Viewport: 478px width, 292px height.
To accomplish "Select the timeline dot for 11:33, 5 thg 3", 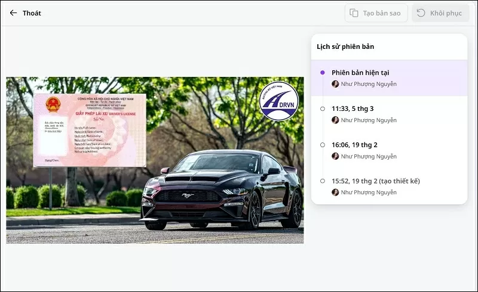I will (x=323, y=108).
